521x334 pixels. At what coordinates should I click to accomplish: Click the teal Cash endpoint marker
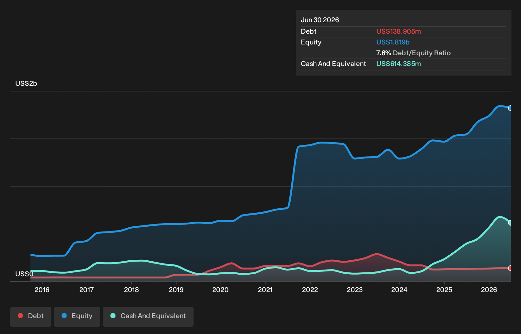510,223
